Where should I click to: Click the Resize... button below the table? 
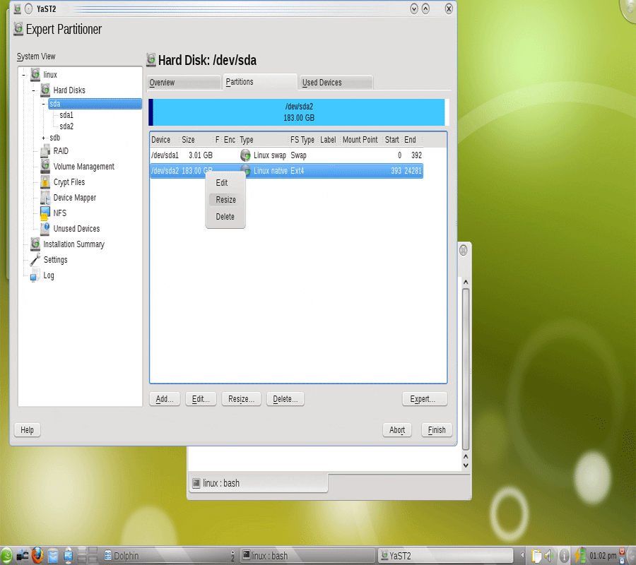[x=242, y=399]
